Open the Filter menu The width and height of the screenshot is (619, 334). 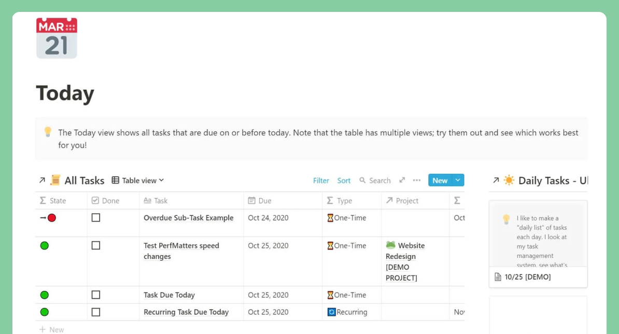tap(321, 180)
